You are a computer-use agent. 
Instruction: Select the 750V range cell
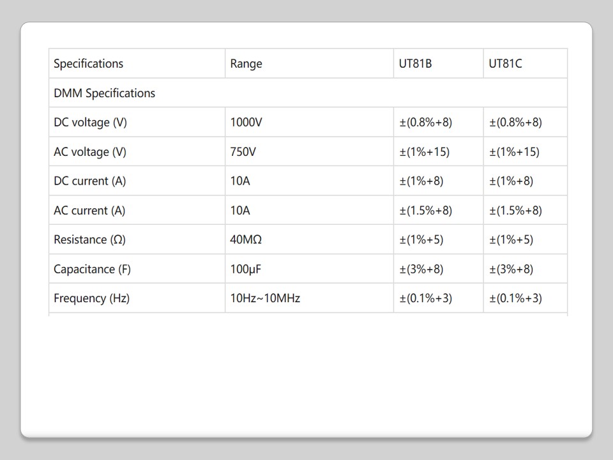[x=243, y=152]
